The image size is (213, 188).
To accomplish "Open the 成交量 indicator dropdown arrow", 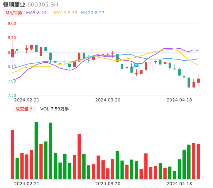I will pyautogui.click(x=31, y=109).
